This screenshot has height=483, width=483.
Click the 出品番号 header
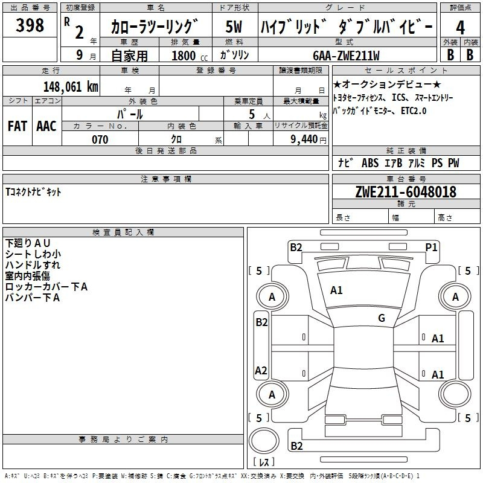pos(30,8)
